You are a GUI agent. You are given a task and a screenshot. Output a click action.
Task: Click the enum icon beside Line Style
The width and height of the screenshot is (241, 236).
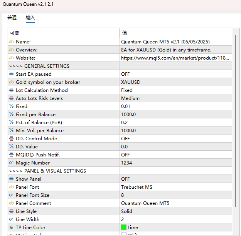11,211
